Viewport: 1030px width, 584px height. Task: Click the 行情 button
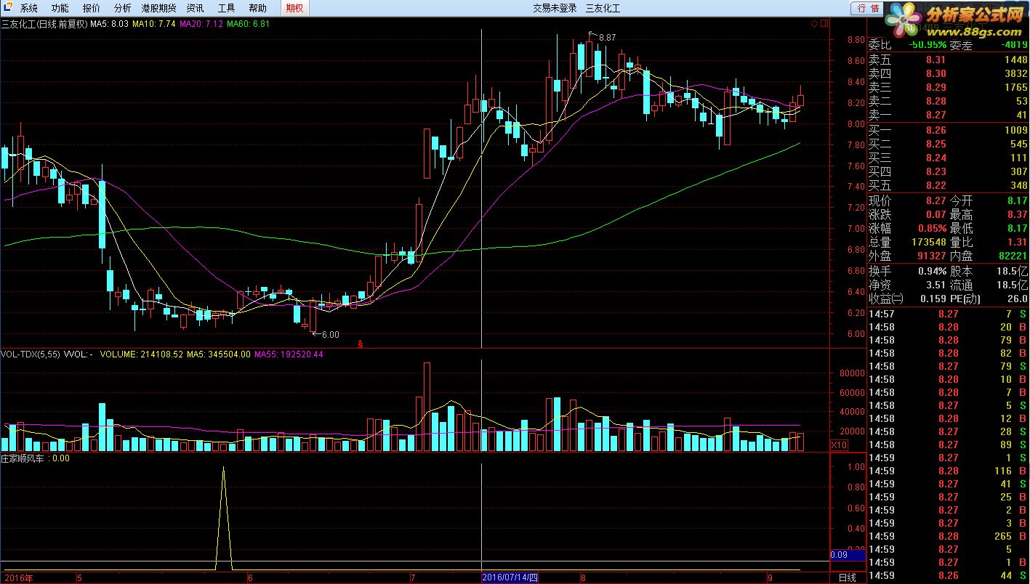pyautogui.click(x=868, y=8)
